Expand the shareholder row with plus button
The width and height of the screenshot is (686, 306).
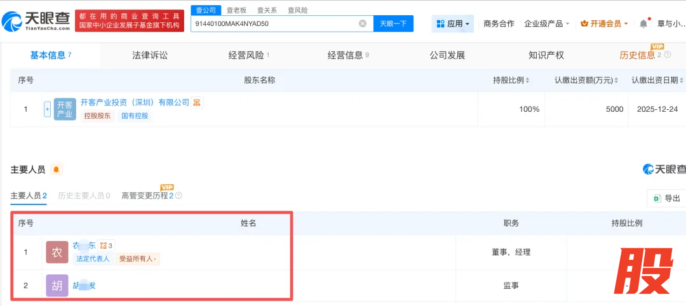coord(47,109)
